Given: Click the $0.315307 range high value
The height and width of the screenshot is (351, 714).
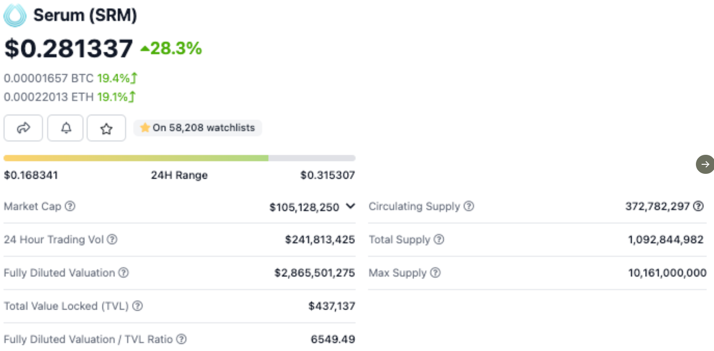Looking at the screenshot, I should coord(327,175).
